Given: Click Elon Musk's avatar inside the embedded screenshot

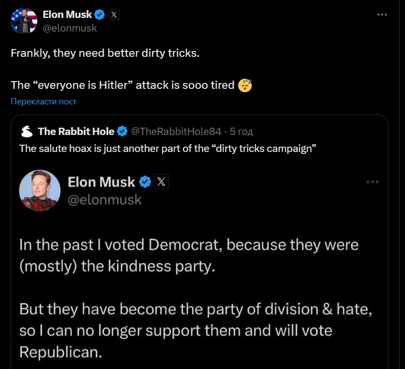Looking at the screenshot, I should [x=40, y=190].
